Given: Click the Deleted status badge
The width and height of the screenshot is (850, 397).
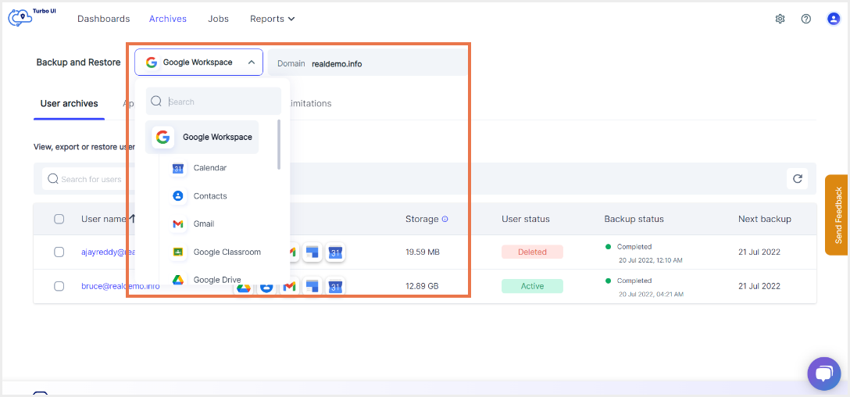Looking at the screenshot, I should pos(532,252).
